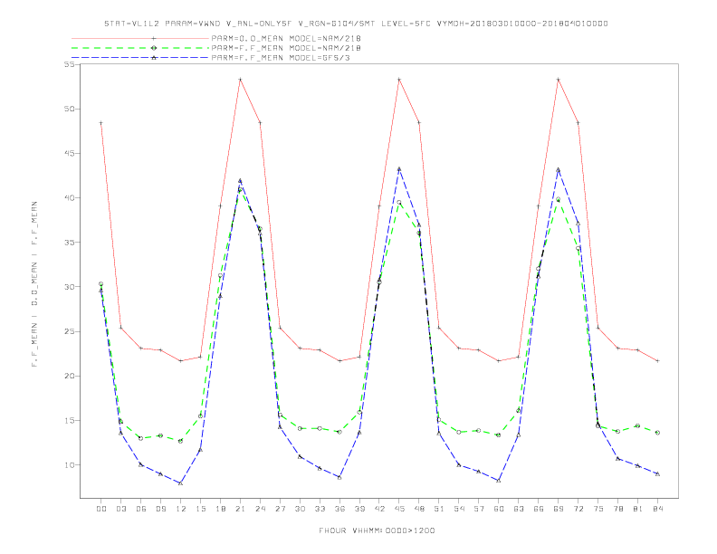Select legend entry PARM=O.O_MEAN MODEL=NAM/218

point(286,38)
